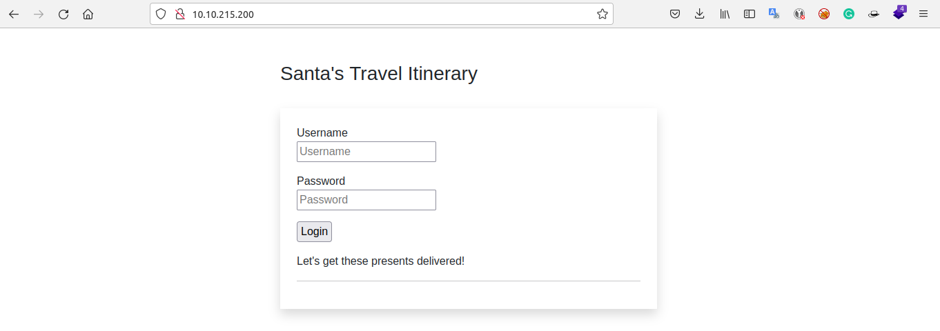Submit the form with Login button

[x=314, y=232]
